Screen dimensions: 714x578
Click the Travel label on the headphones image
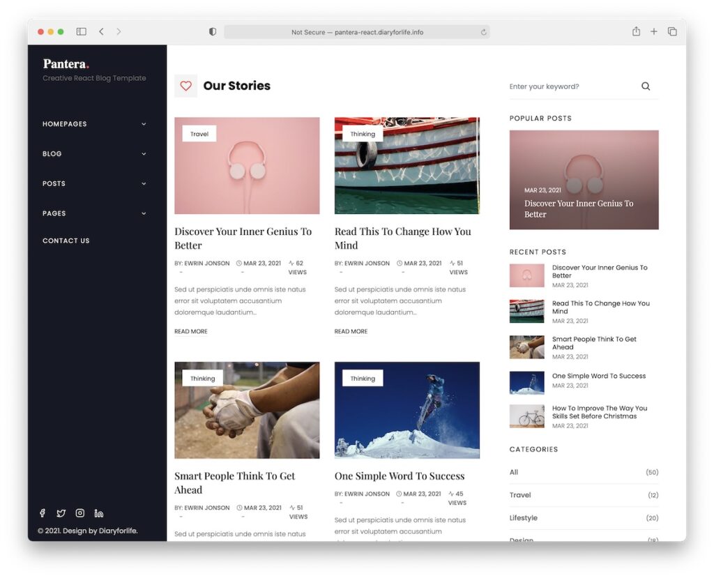pyautogui.click(x=198, y=133)
